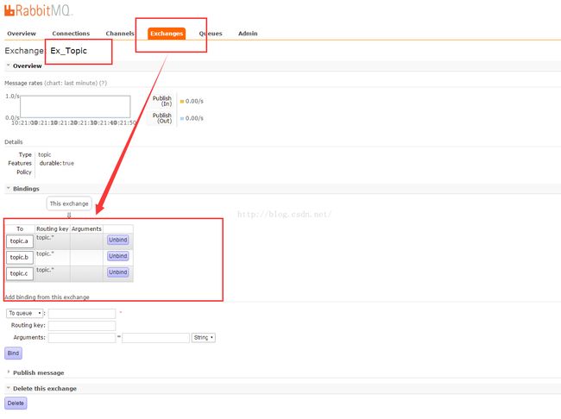Screen dimensions: 561x419
Task: Click the chart: last minute link
Action: [x=71, y=83]
